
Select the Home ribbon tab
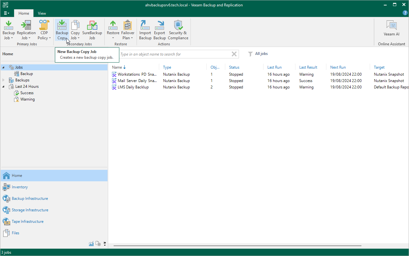tap(24, 13)
